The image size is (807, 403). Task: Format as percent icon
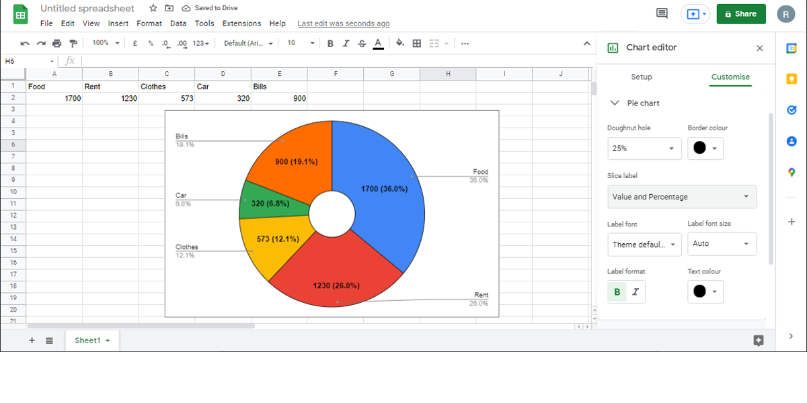pos(151,43)
